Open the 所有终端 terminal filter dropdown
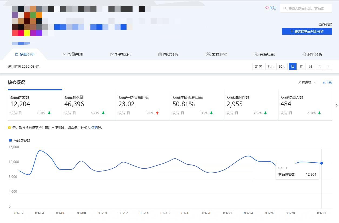This screenshot has width=339, height=223. tap(307, 82)
